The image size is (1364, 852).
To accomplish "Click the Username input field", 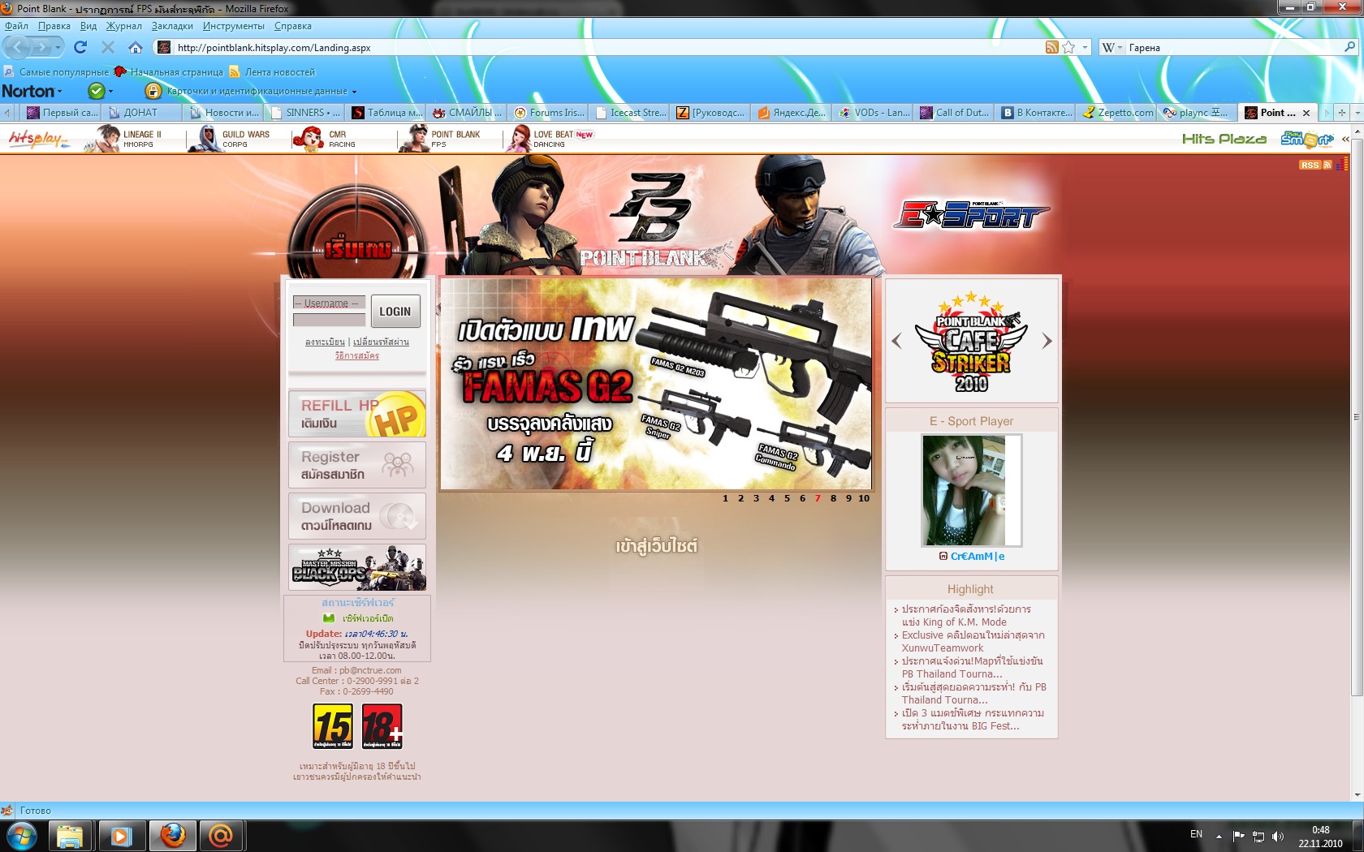I will 329,303.
